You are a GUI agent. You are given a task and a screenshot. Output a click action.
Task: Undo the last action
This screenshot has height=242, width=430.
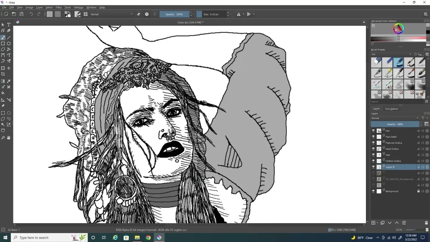click(x=31, y=14)
